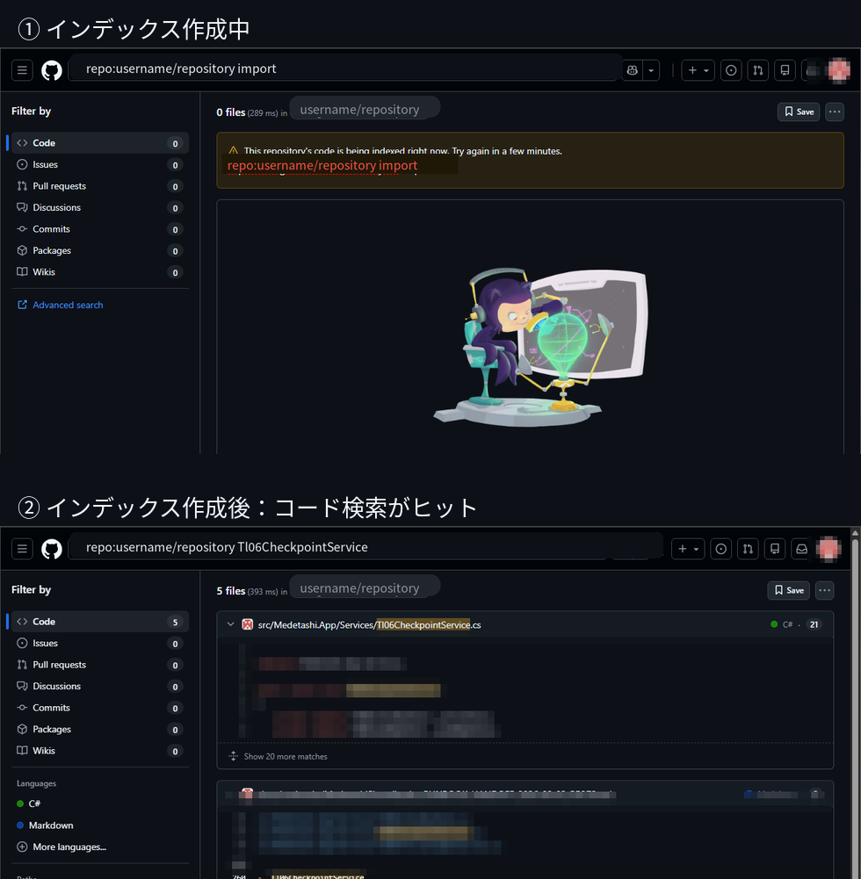861x879 pixels.
Task: Click the 21 match count badge
Action: point(814,624)
